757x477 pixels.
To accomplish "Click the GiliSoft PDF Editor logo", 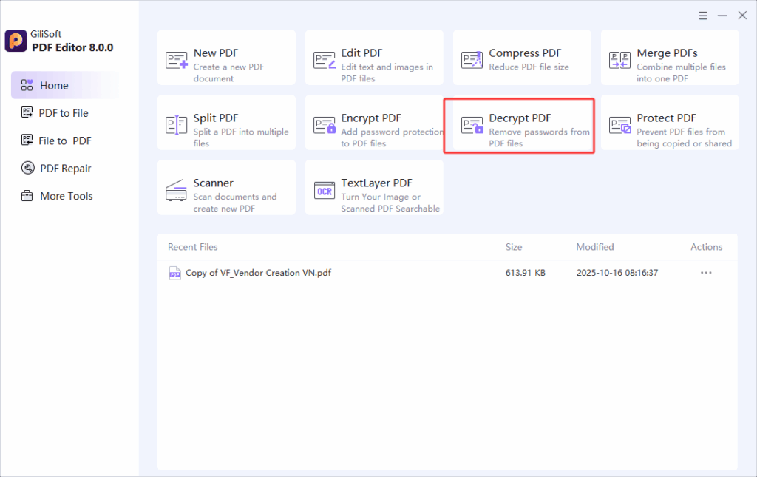I will [x=16, y=41].
